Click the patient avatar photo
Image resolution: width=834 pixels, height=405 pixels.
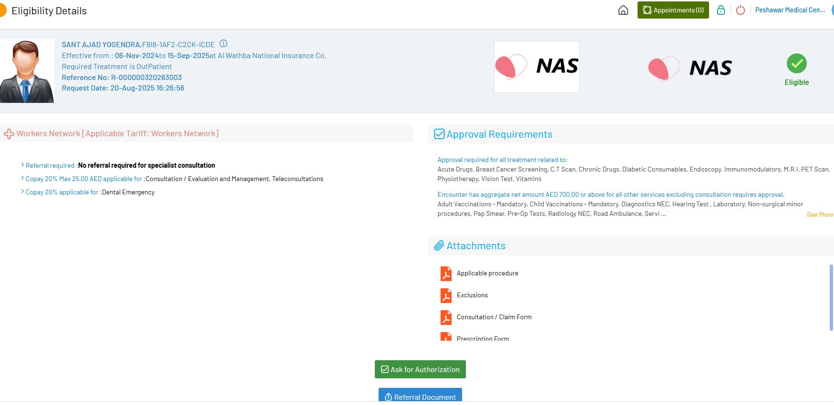click(x=27, y=71)
